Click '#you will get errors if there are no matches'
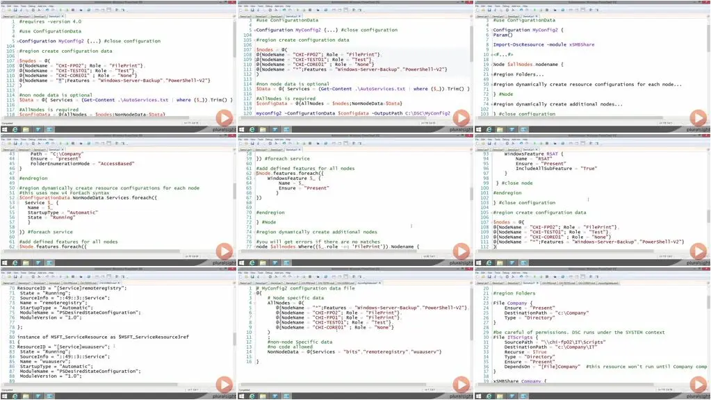The width and height of the screenshot is (711, 400). coord(318,242)
